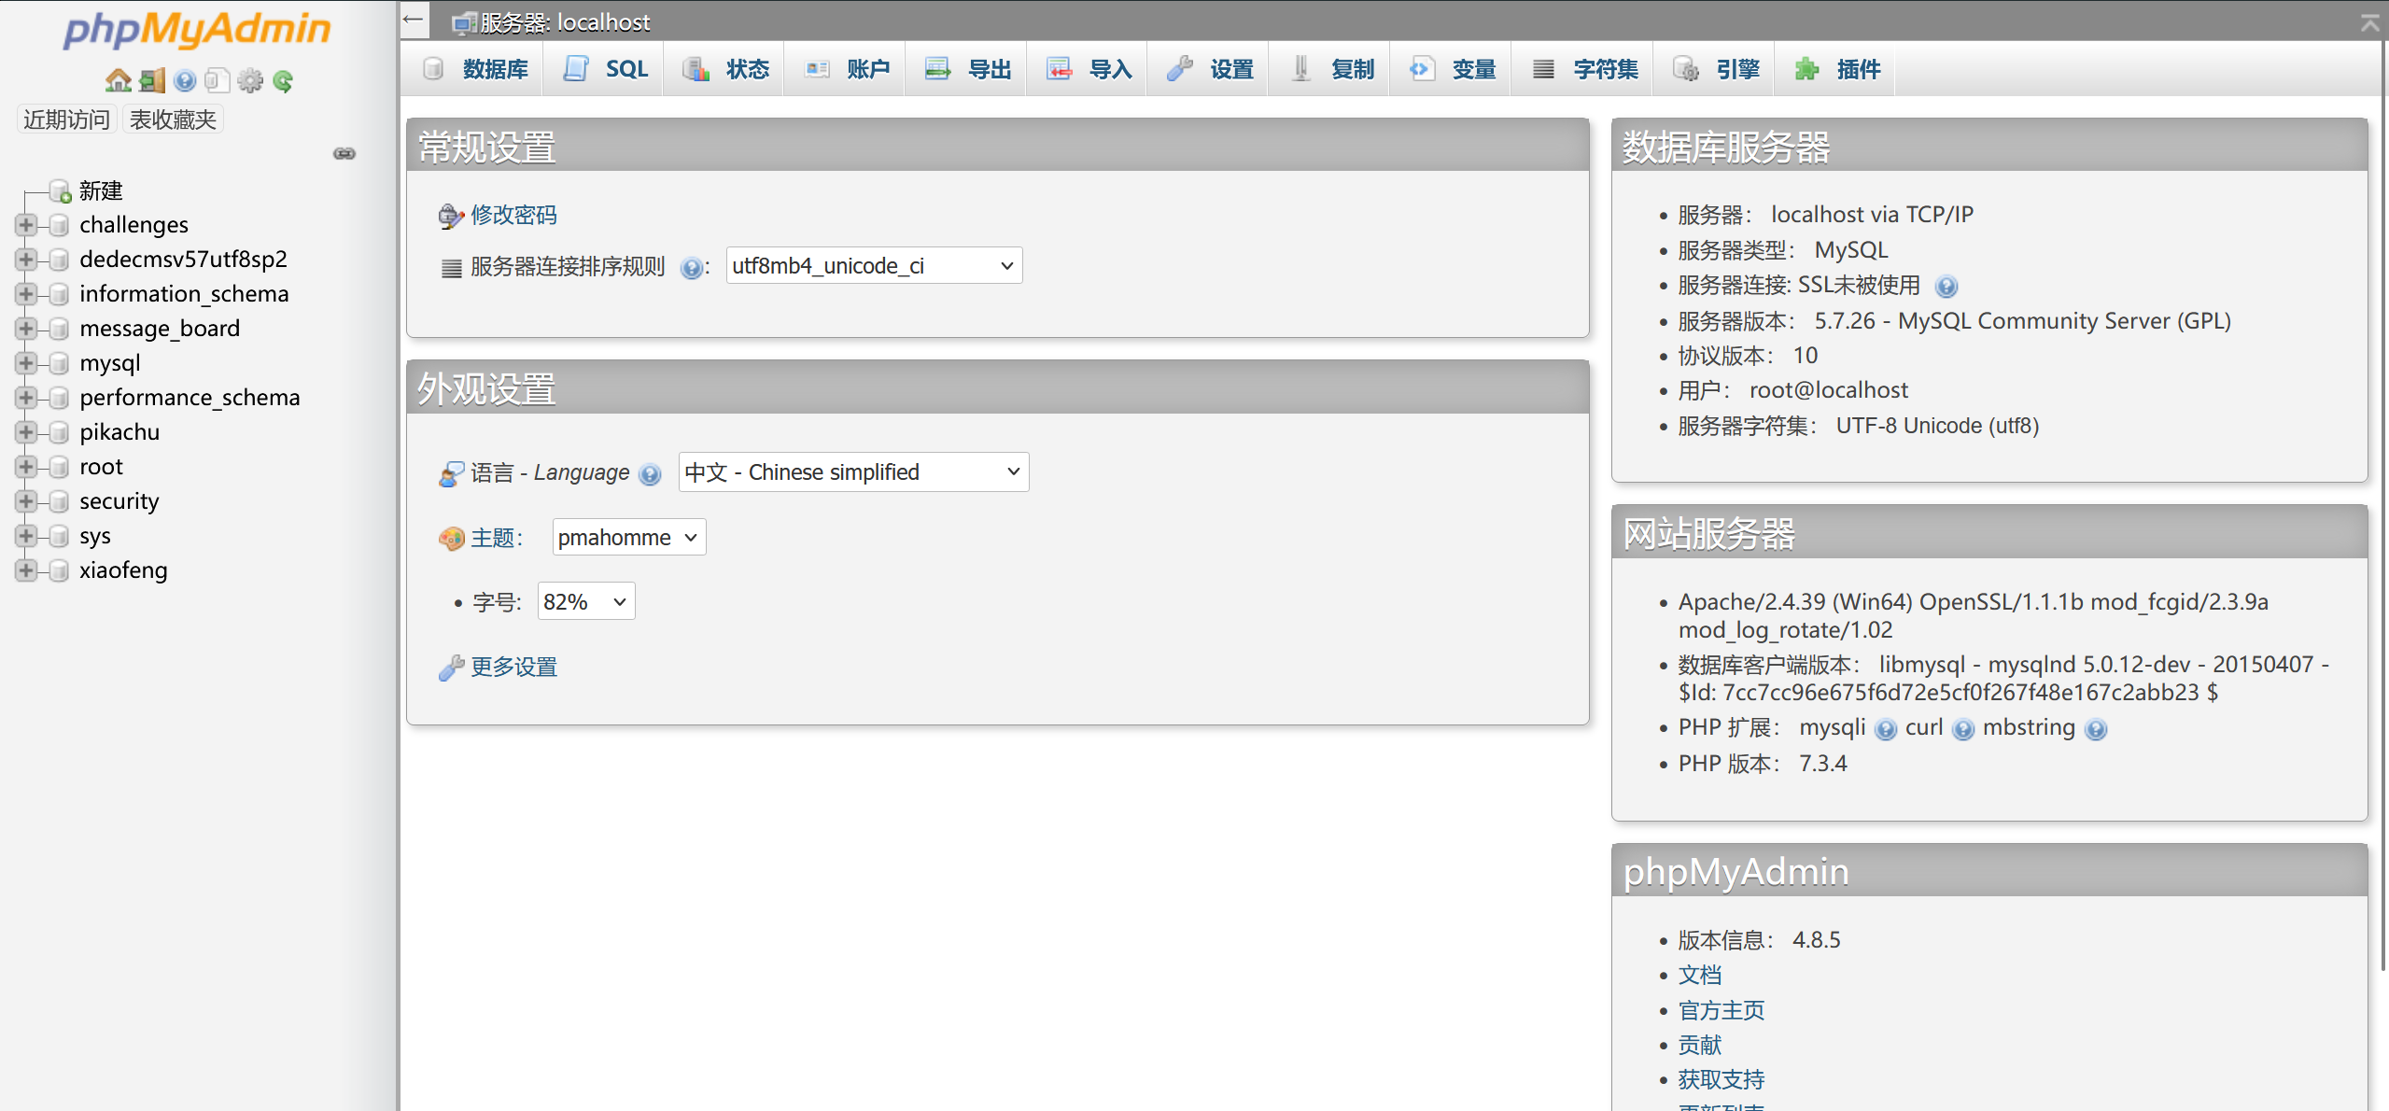Viewport: 2389px width, 1111px height.
Task: Open phpMyAdmin documentation help icon in sidebar
Action: click(x=185, y=81)
